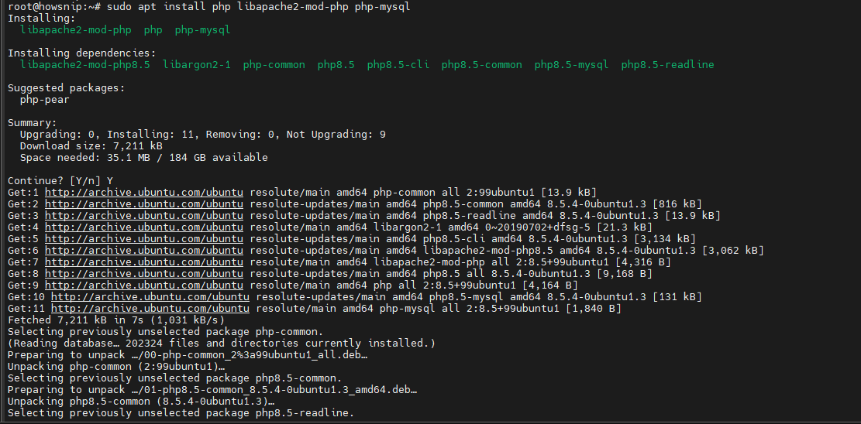Screen dimensions: 861x424
Task: Click 'Unpacking php8.5-common' line
Action: (x=140, y=402)
